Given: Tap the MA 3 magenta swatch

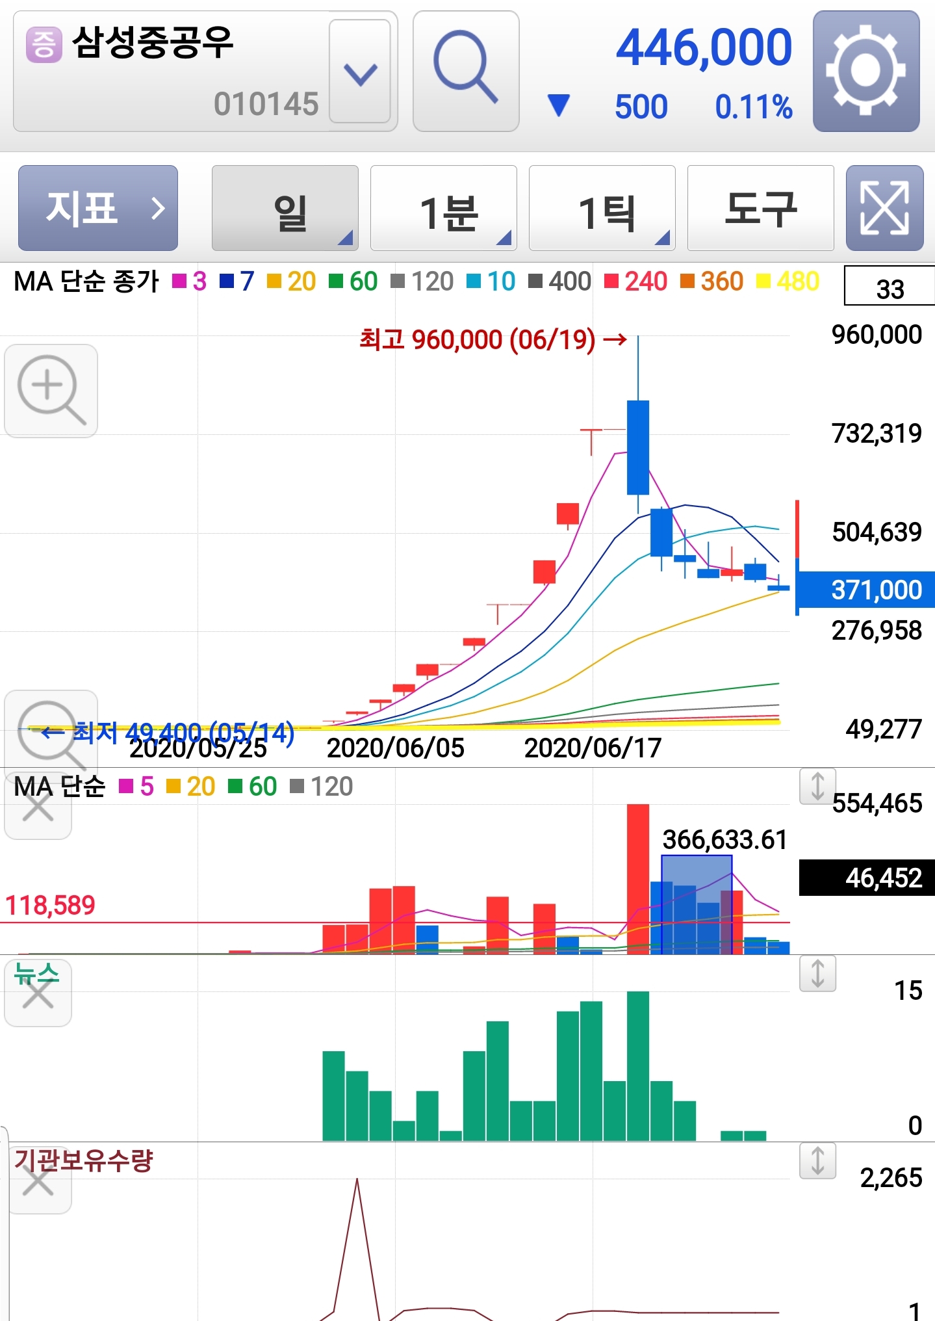Looking at the screenshot, I should tap(179, 281).
